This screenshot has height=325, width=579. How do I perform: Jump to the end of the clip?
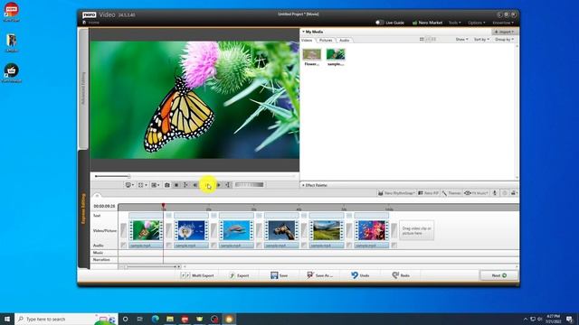point(228,185)
